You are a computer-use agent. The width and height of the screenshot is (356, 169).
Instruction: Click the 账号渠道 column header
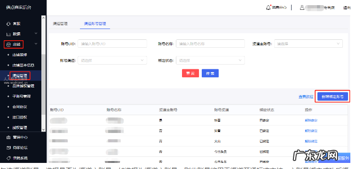(222, 110)
